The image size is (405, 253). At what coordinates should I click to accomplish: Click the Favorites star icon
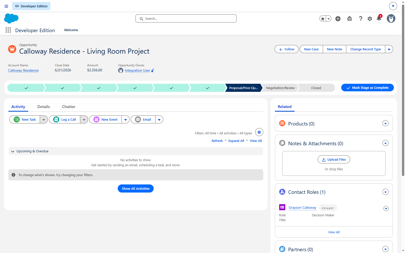coord(322,18)
